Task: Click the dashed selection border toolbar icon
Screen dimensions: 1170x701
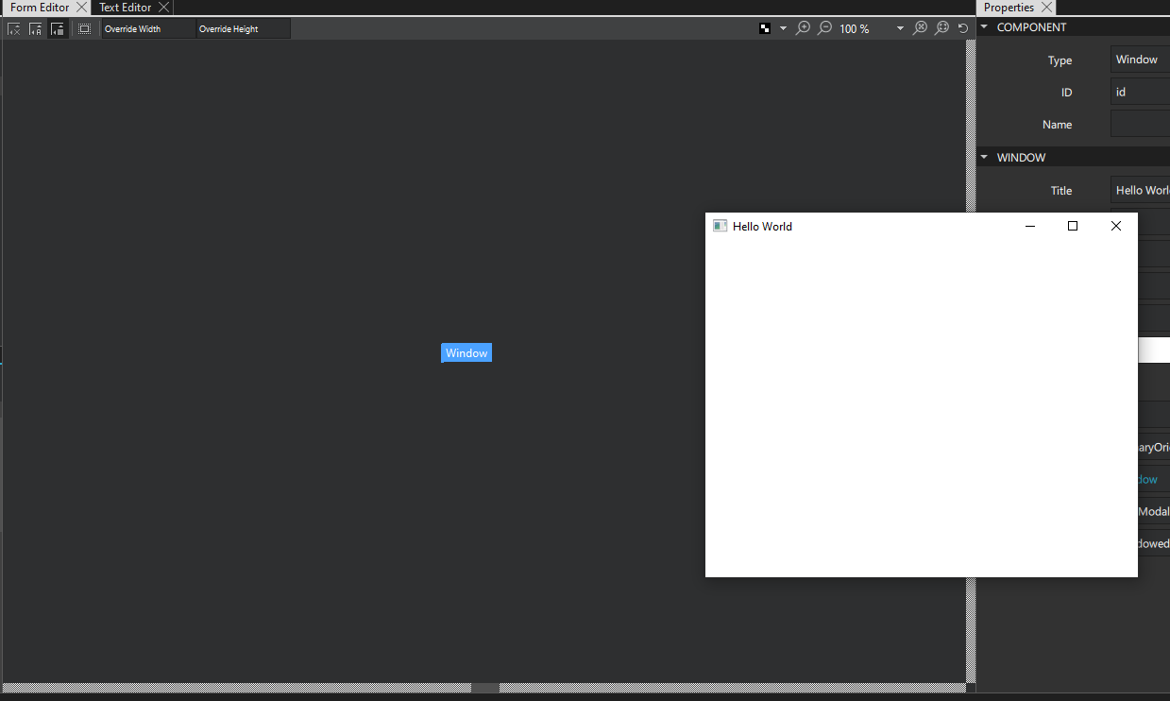Action: pos(84,28)
